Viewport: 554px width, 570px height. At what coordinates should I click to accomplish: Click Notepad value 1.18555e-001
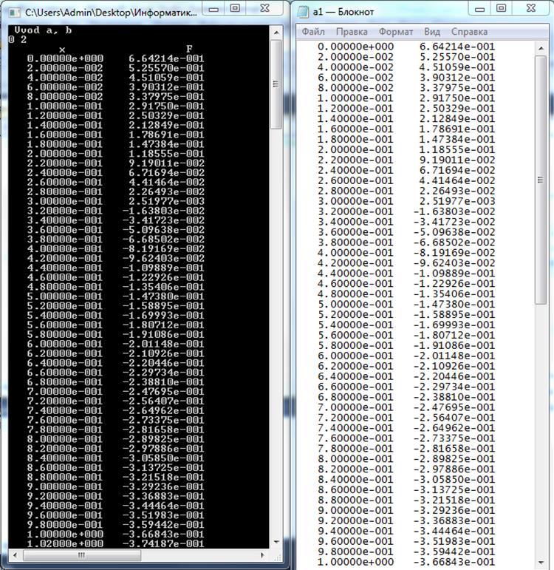coord(457,149)
